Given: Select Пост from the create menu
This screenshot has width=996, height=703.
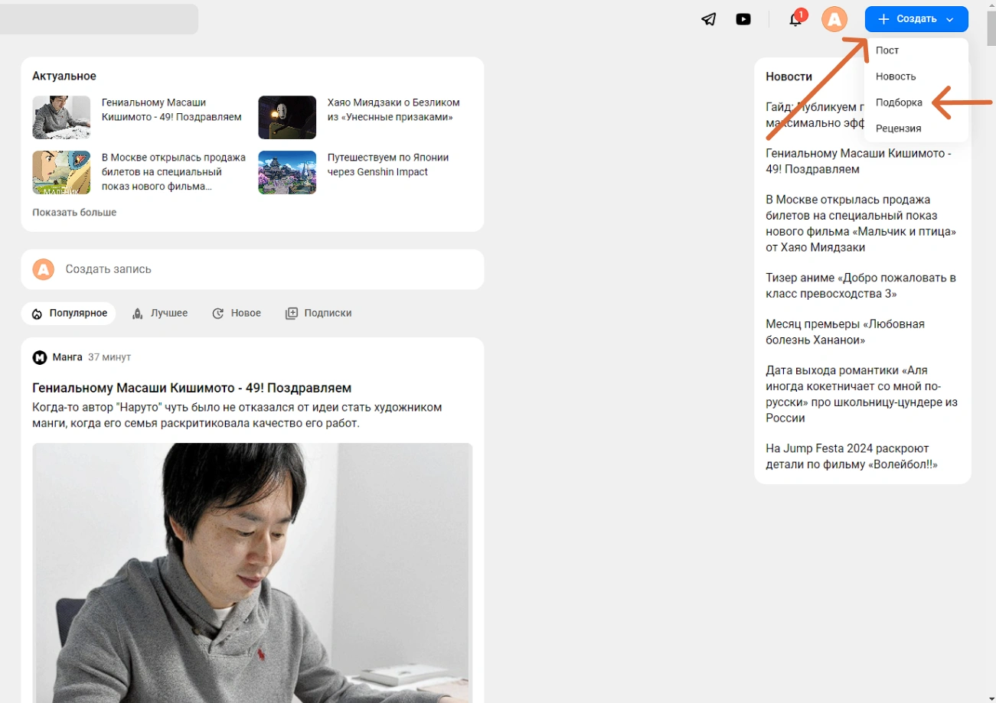Looking at the screenshot, I should click(x=887, y=50).
